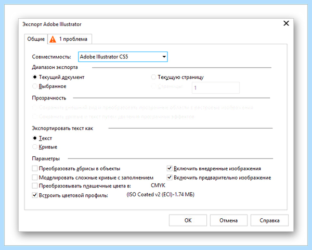Image resolution: width=312 pixels, height=250 pixels.
Task: Close the Экспорт Adobe Illustrator dialog
Action: click(x=286, y=23)
